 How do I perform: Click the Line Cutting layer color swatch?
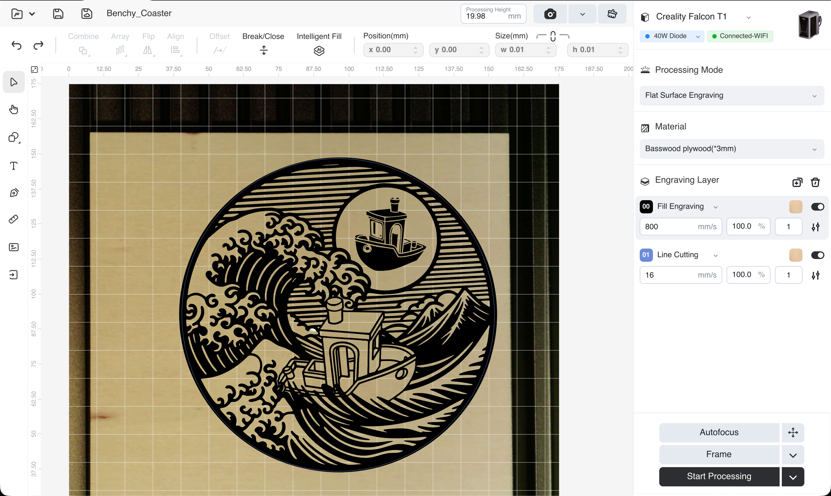click(796, 255)
